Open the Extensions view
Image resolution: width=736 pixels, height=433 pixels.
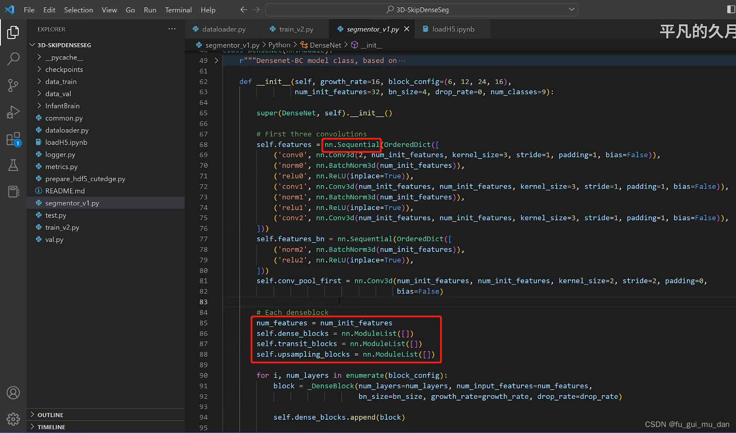(x=13, y=139)
